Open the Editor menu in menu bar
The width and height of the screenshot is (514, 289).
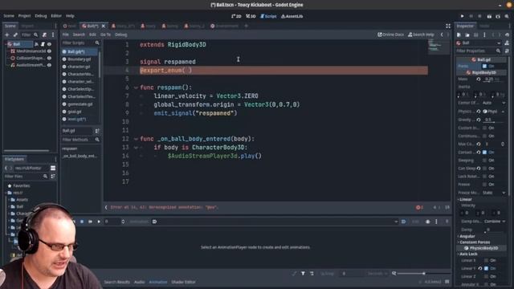56,16
